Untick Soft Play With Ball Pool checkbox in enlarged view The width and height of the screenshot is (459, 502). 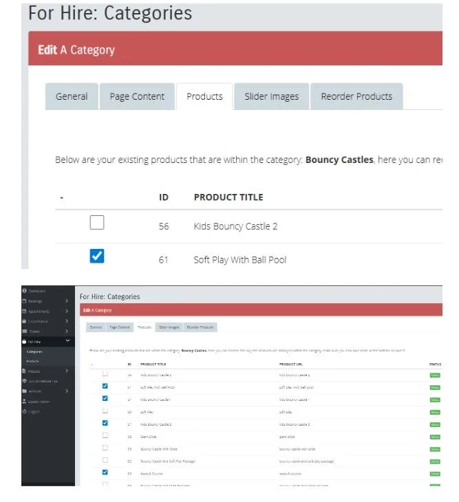click(97, 256)
